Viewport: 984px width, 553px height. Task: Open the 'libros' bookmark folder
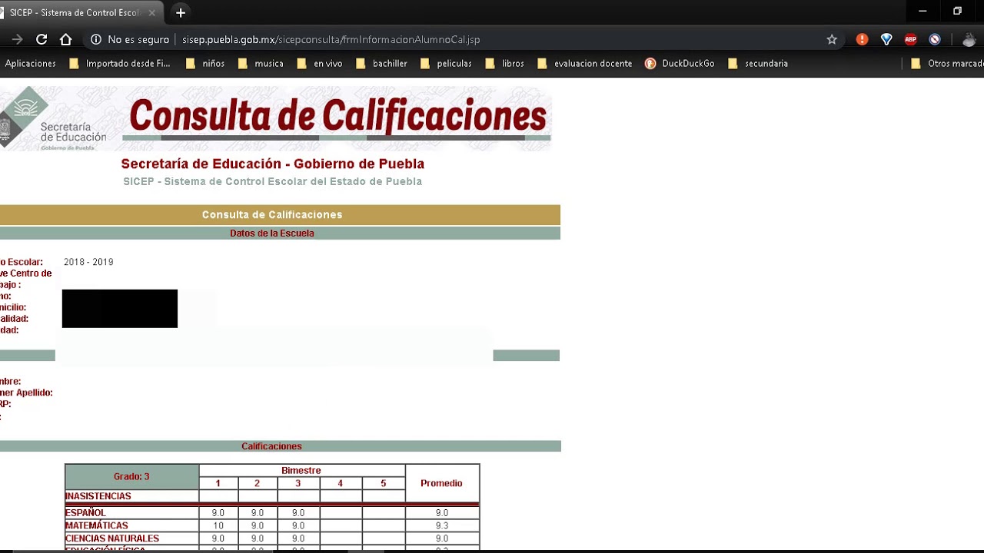click(x=504, y=64)
